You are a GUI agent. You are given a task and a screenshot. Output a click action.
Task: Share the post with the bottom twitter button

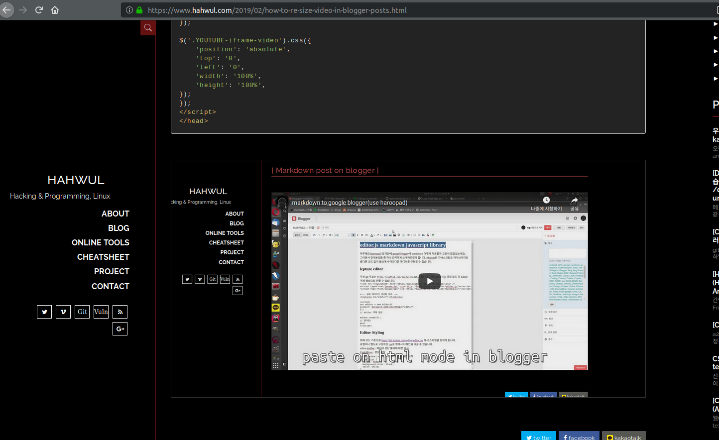point(538,436)
